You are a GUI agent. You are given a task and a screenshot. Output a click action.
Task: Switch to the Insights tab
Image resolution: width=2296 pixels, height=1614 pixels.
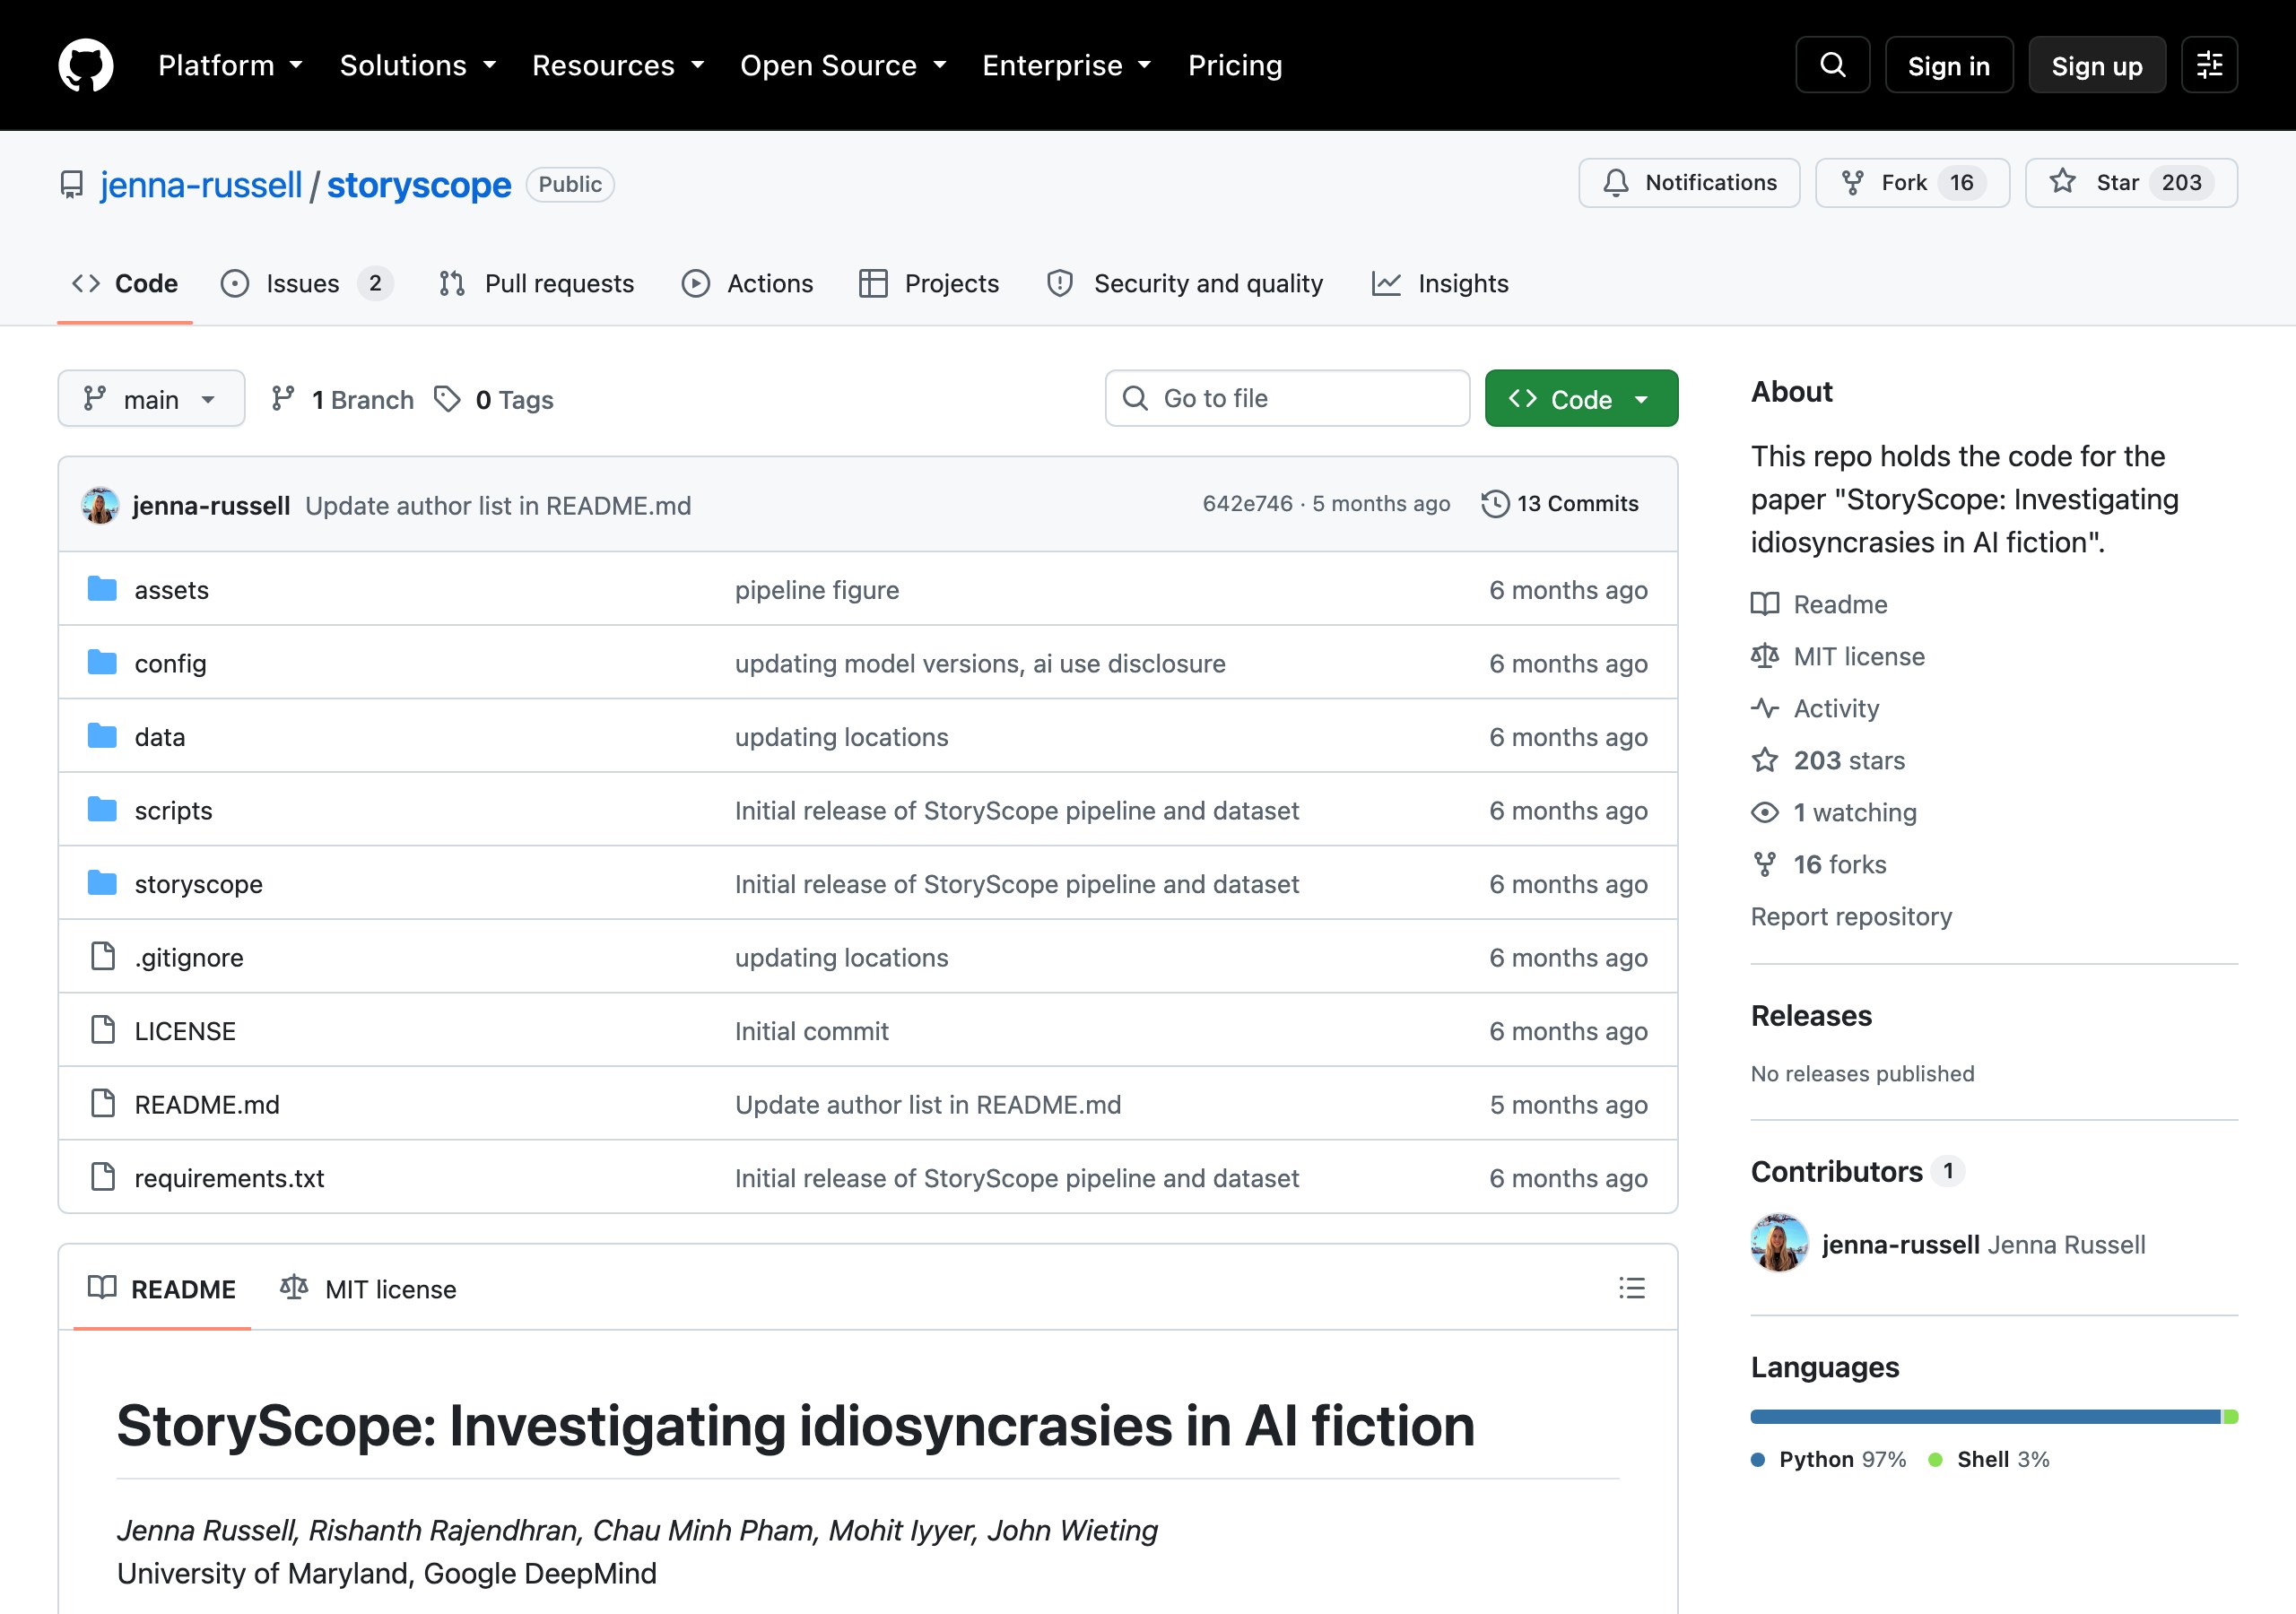pos(1440,284)
